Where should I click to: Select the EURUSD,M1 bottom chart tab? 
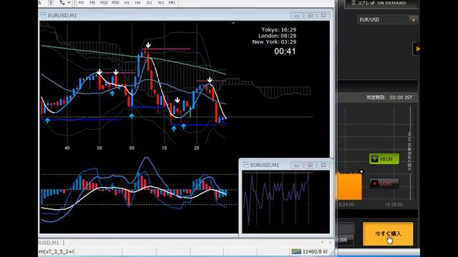coord(49,243)
